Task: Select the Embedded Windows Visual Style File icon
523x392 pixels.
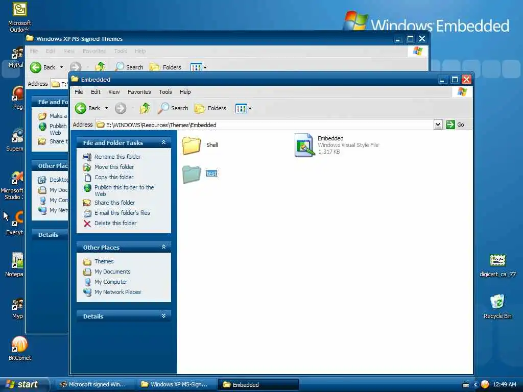Action: coord(304,145)
